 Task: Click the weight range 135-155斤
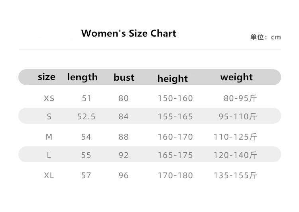235,175
